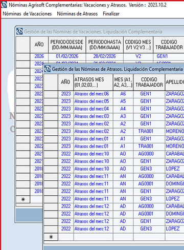
Task: Click the Agrisoft application icon in title bar
Action: click(4, 5)
